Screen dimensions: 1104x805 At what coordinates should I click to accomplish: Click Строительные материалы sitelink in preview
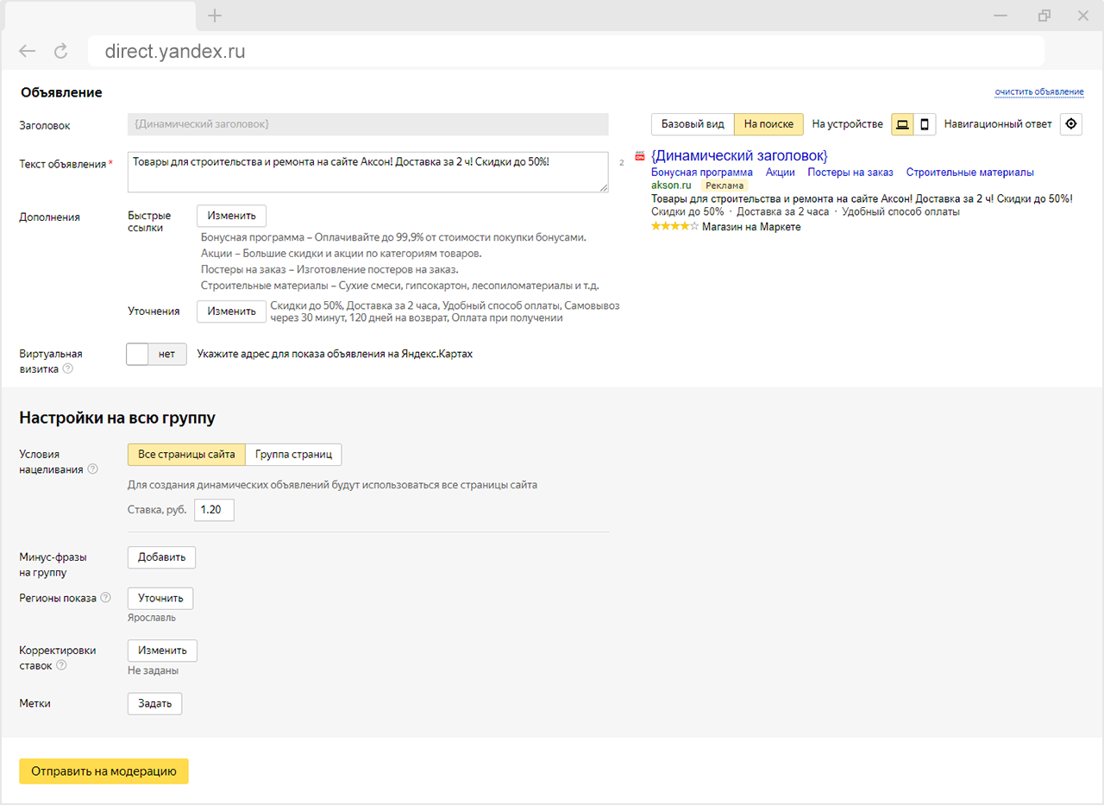tap(970, 173)
